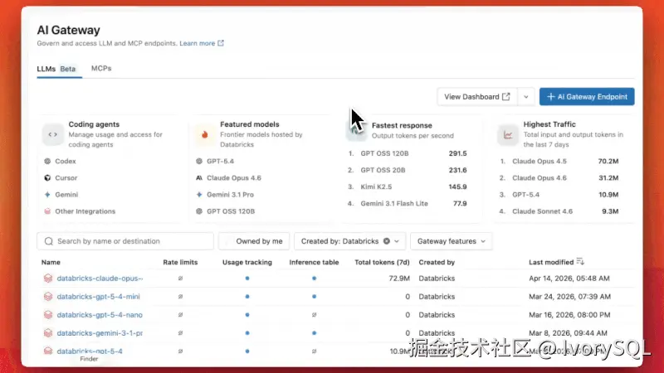This screenshot has width=664, height=373.
Task: Click the external link icon beside Learn more
Action: point(221,43)
